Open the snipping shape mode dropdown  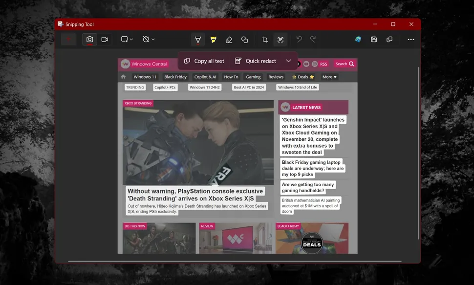coord(127,39)
